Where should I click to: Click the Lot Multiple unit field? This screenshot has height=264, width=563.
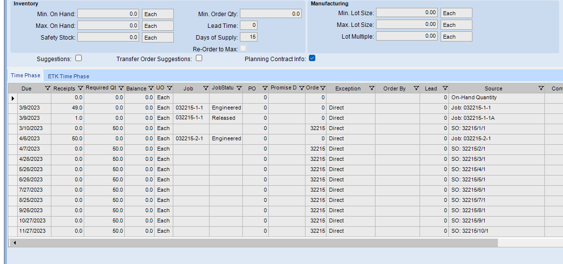(x=456, y=36)
